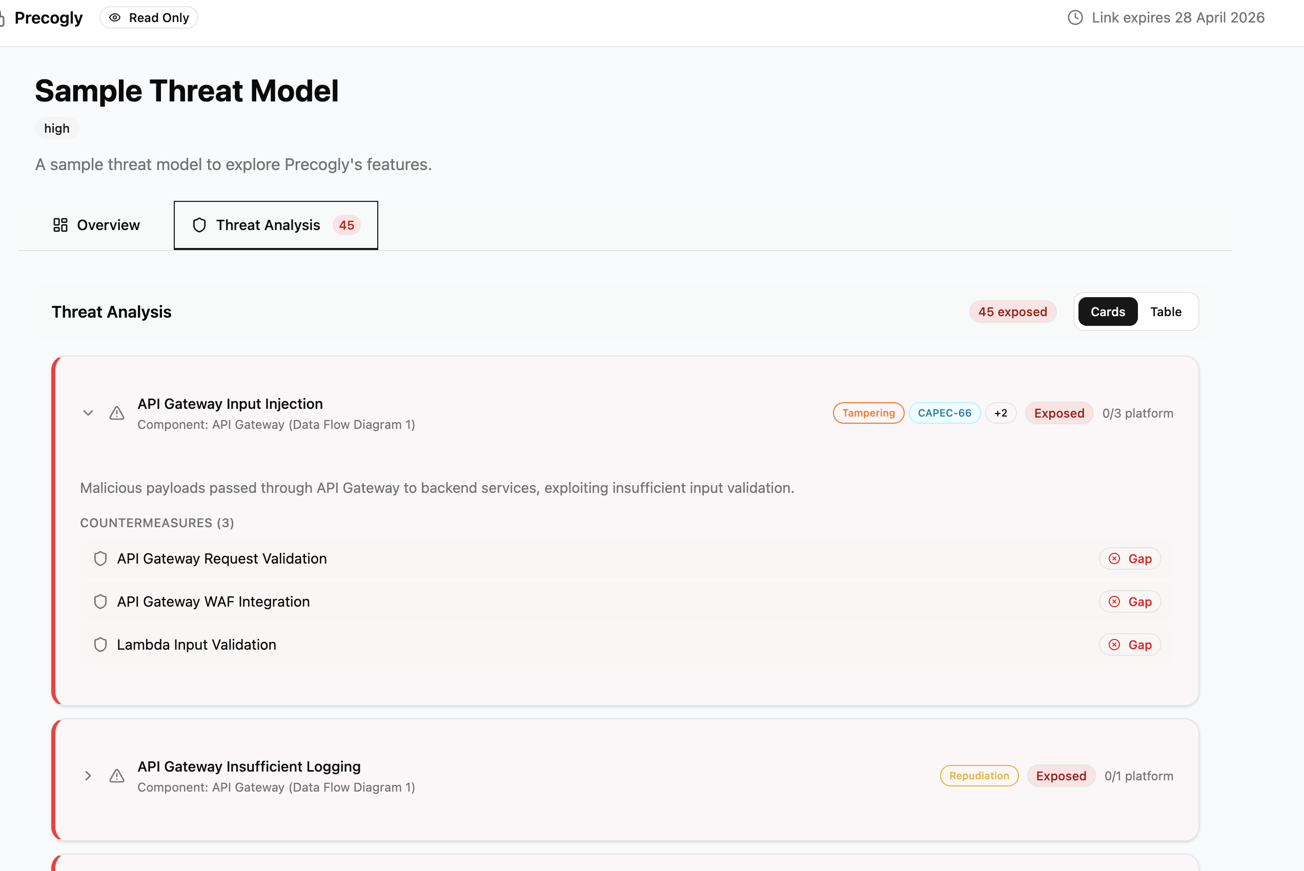
Task: Collapse the API Gateway Input Injection card
Action: click(x=88, y=413)
